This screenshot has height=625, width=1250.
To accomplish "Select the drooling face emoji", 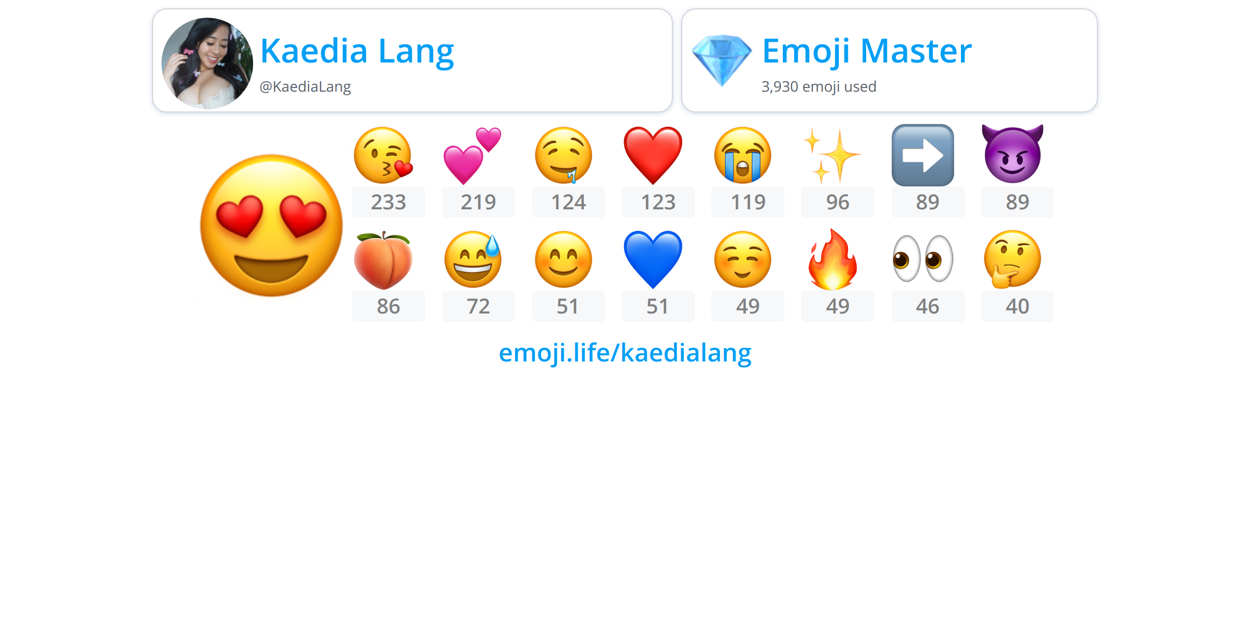I will click(x=564, y=155).
